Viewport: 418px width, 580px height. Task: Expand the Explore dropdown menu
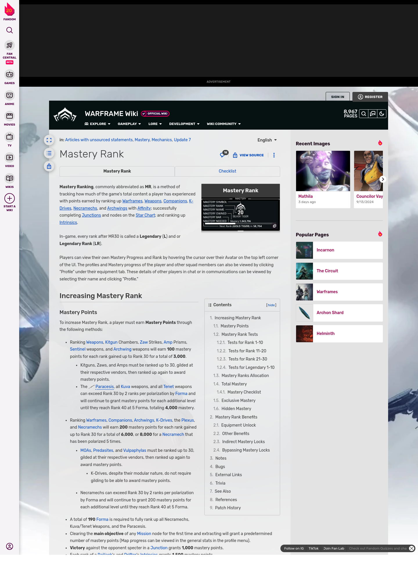[98, 124]
